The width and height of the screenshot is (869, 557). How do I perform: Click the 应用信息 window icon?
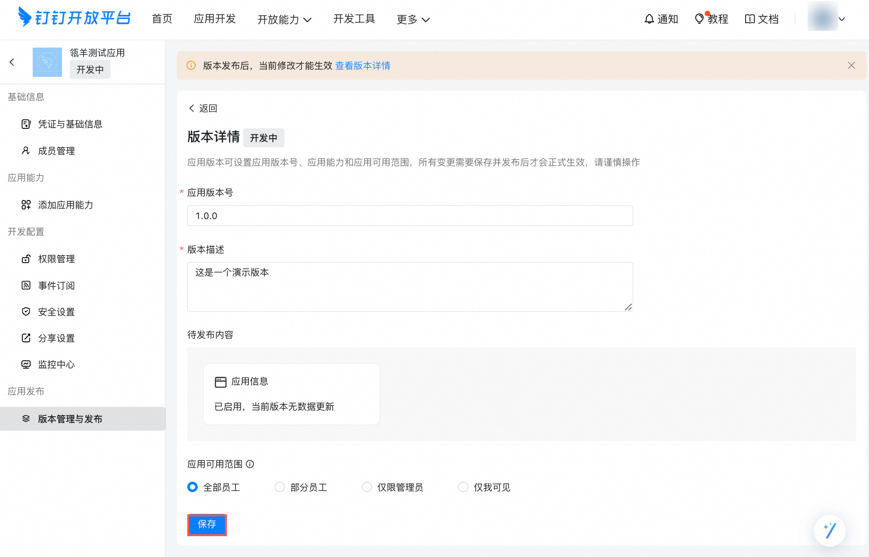point(220,382)
